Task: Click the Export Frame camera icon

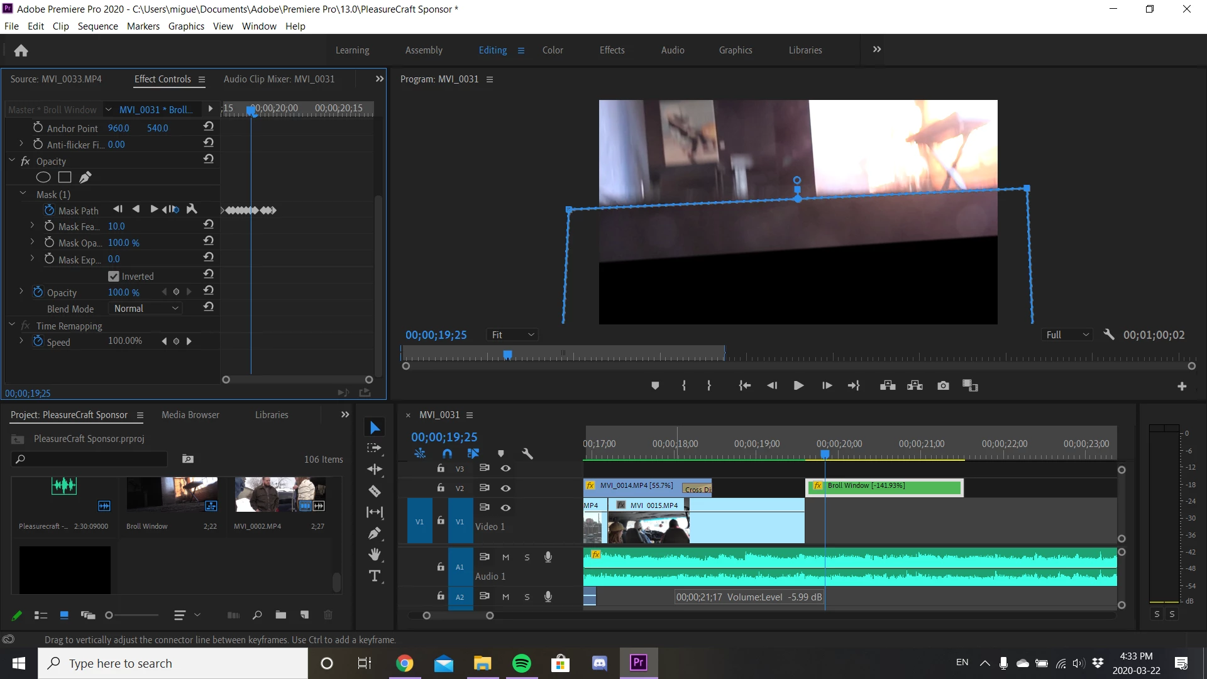Action: click(943, 385)
